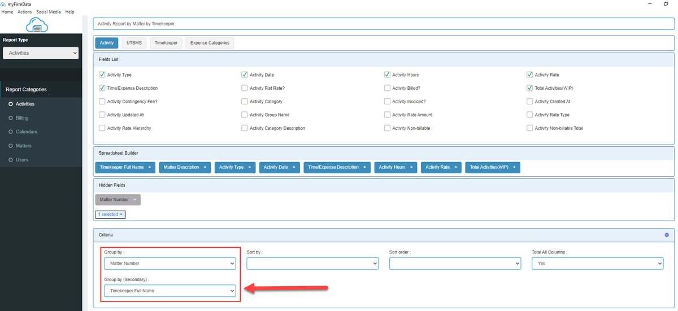Check the Activity Created At box
The image size is (678, 311).
(x=530, y=102)
